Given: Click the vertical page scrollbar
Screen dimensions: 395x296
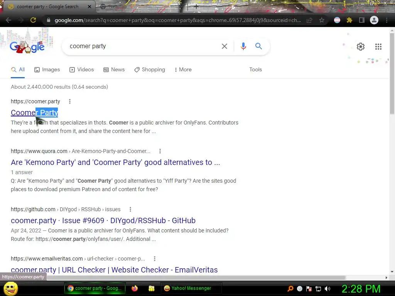Looking at the screenshot, I should pyautogui.click(x=392, y=73).
